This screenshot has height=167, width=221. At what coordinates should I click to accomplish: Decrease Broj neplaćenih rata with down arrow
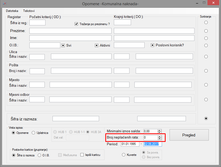click(159, 139)
